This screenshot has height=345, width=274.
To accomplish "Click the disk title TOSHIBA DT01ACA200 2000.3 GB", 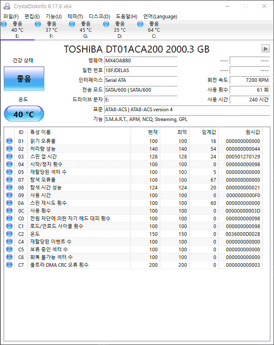I will (137, 49).
